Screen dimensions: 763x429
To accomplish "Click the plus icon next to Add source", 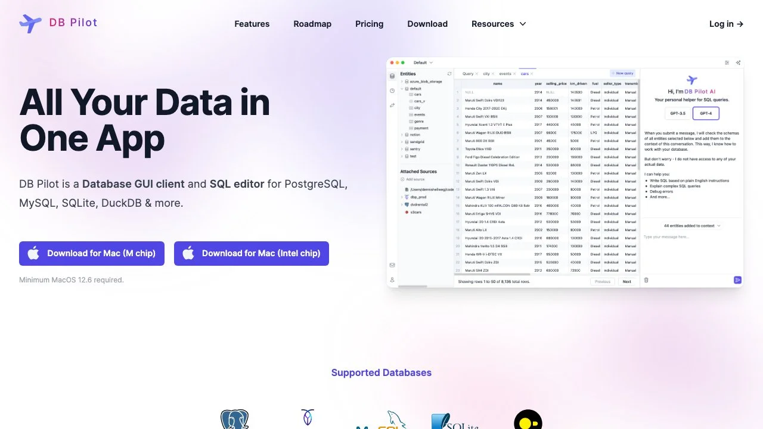I will tap(402, 179).
